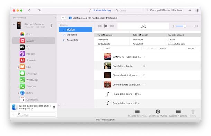Select Musica in the device sidebar
The width and height of the screenshot is (211, 136).
click(x=34, y=41)
